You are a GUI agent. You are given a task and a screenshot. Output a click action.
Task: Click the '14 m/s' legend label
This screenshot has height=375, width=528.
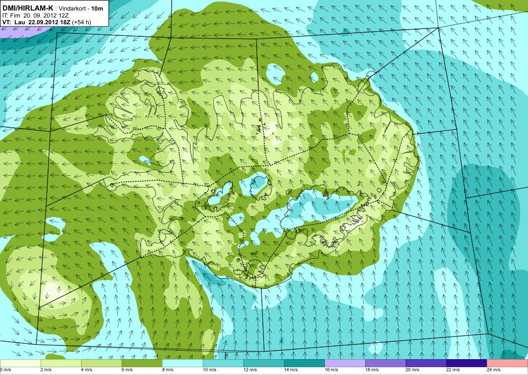pyautogui.click(x=290, y=370)
